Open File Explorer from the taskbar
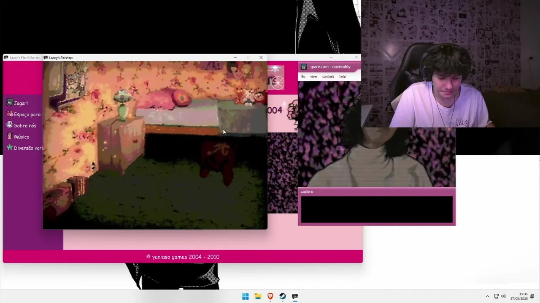Viewport: 540px width, 303px height. tap(258, 296)
